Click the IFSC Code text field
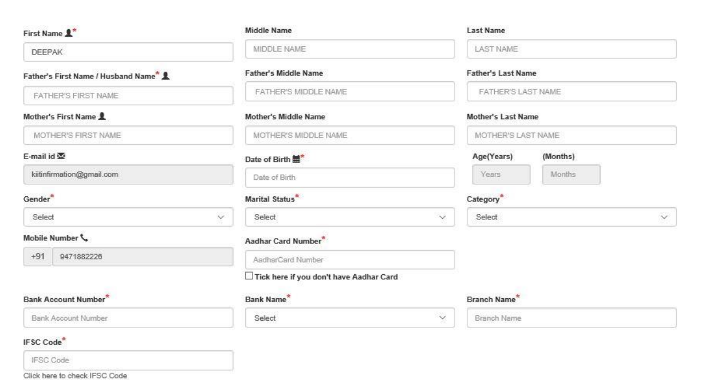Viewport: 721px width, 383px height. pyautogui.click(x=128, y=360)
